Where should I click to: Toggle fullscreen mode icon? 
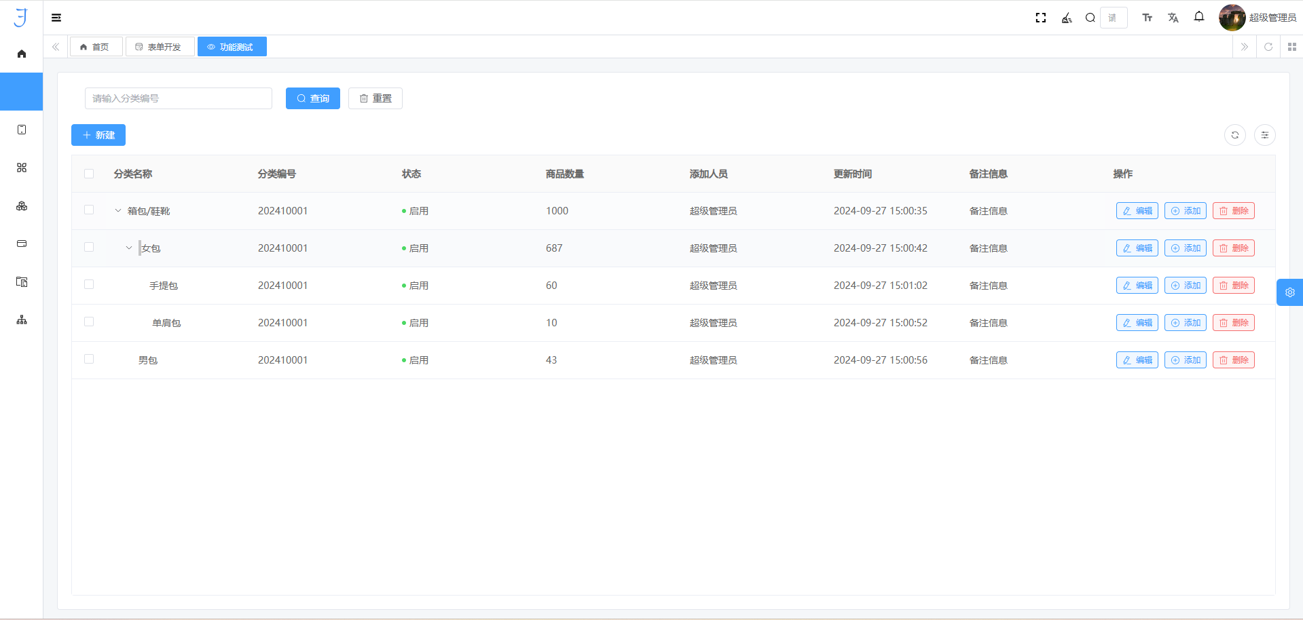[1040, 18]
